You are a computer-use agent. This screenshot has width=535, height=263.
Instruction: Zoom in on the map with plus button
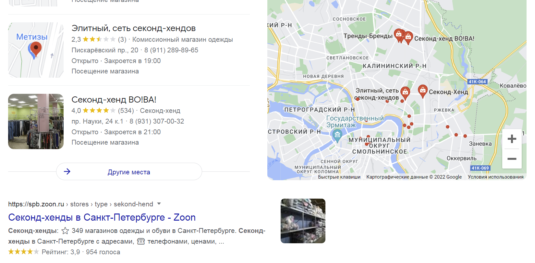pos(512,139)
